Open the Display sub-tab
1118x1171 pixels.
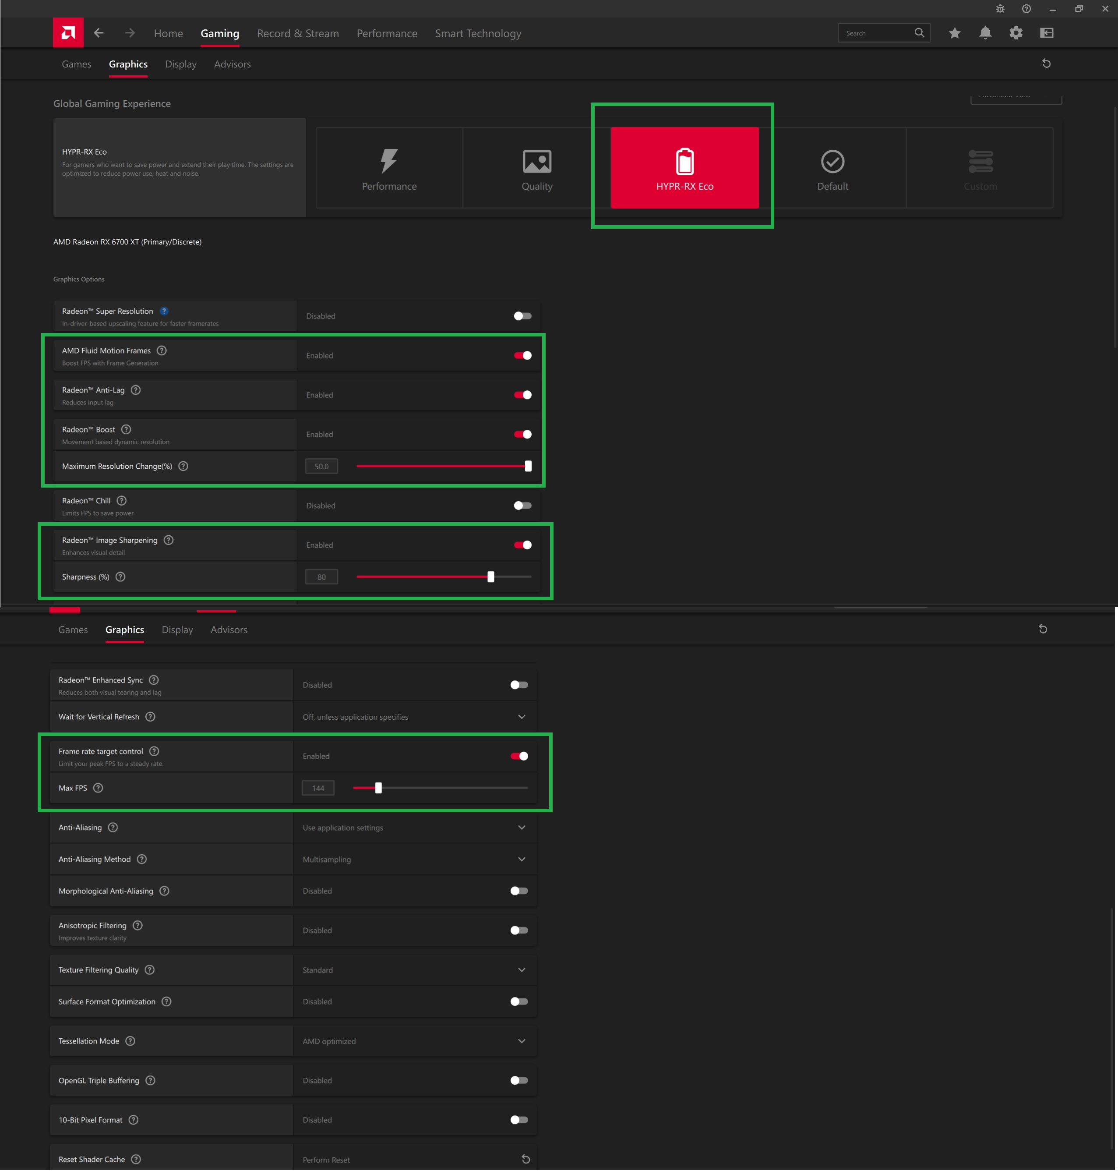pyautogui.click(x=180, y=64)
